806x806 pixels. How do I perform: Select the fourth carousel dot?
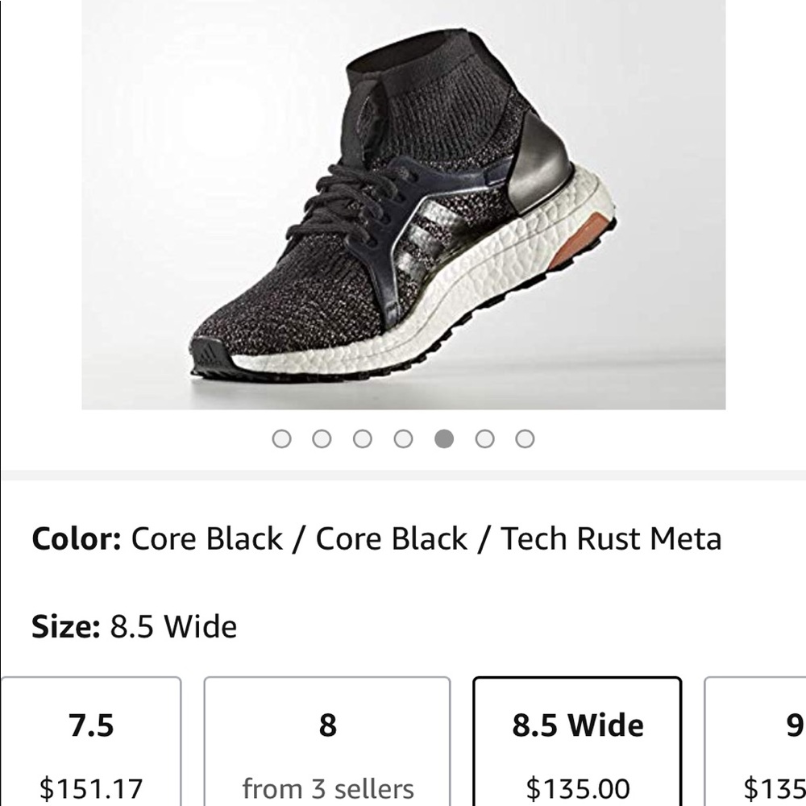pos(404,438)
